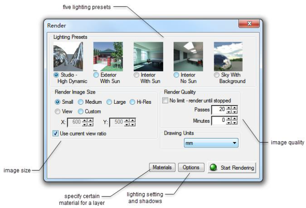This screenshot has height=208, width=306.
Task: Click the outer down arrow of Minutes
Action: click(235, 123)
